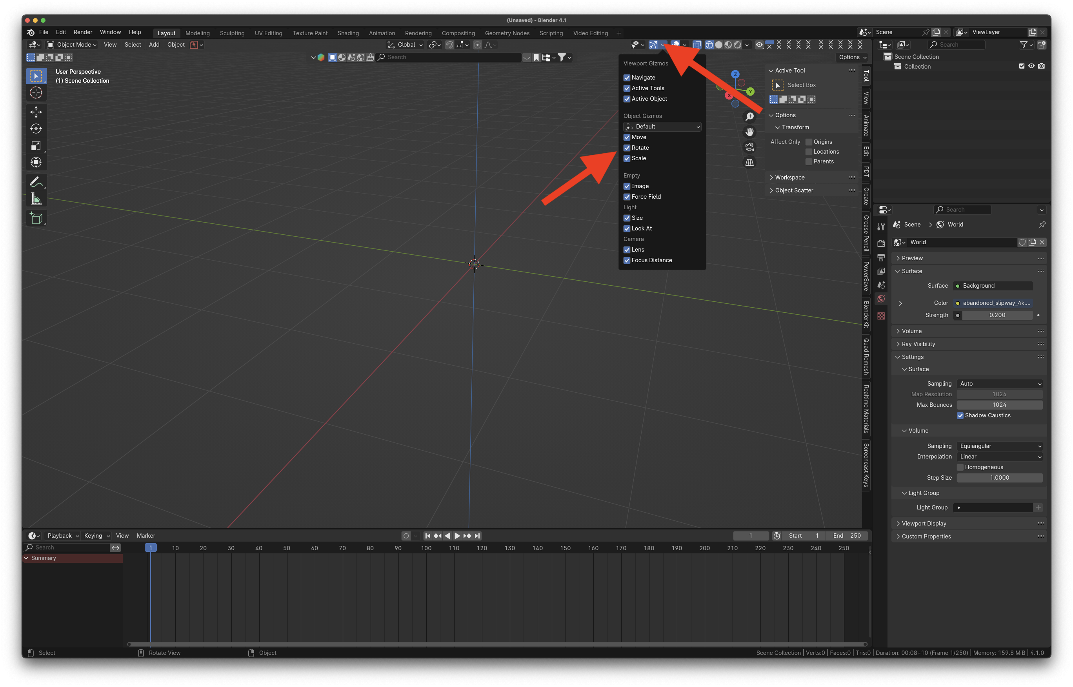The image size is (1073, 687).
Task: Expand the Ray Visibility panel
Action: click(x=918, y=344)
